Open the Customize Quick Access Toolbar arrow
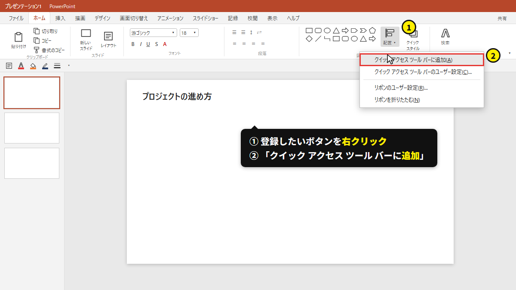 (69, 66)
